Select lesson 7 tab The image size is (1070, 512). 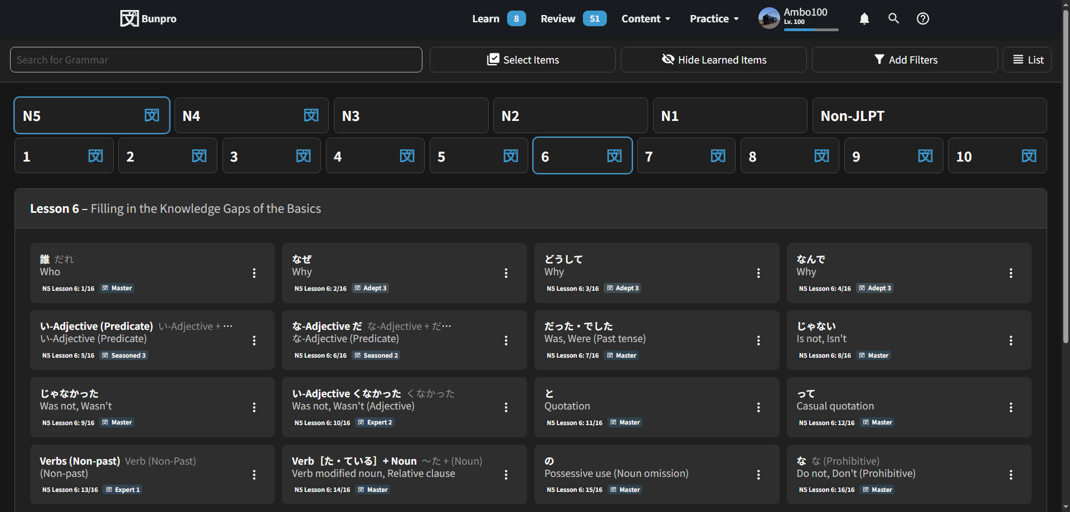tap(685, 156)
